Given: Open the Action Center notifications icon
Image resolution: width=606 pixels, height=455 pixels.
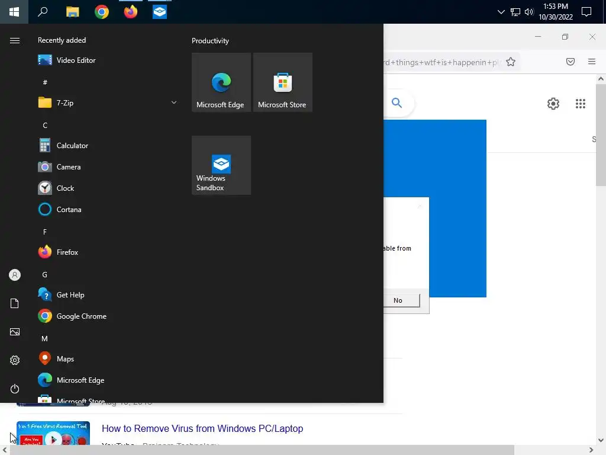Looking at the screenshot, I should tap(586, 12).
